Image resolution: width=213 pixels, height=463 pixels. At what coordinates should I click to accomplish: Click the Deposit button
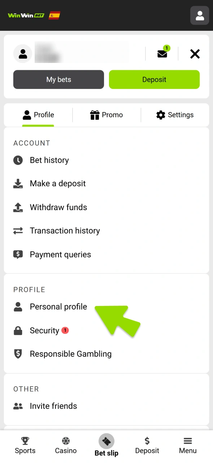[154, 79]
